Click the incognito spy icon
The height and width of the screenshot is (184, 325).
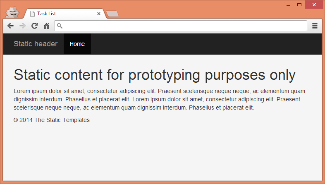(12, 12)
